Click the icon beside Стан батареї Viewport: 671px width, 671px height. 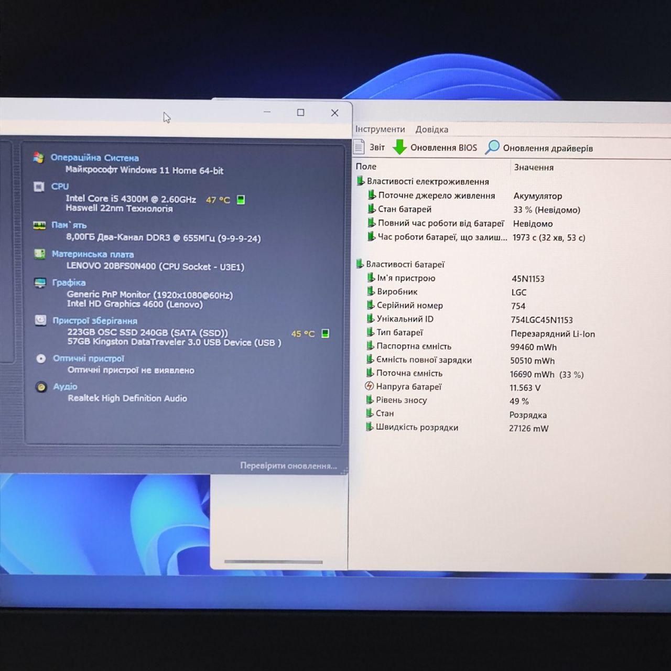tap(372, 209)
